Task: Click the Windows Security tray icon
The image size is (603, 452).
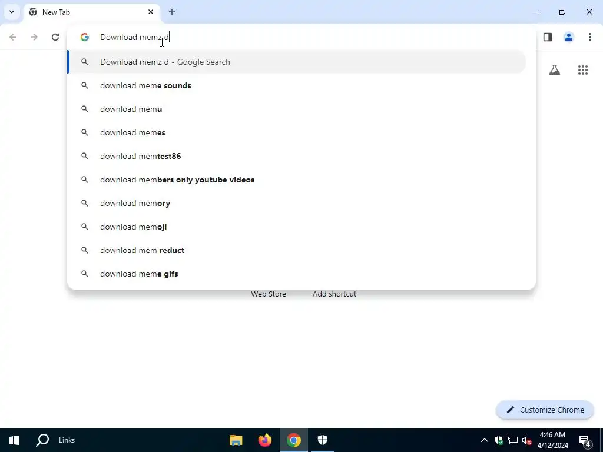Action: tap(499, 440)
